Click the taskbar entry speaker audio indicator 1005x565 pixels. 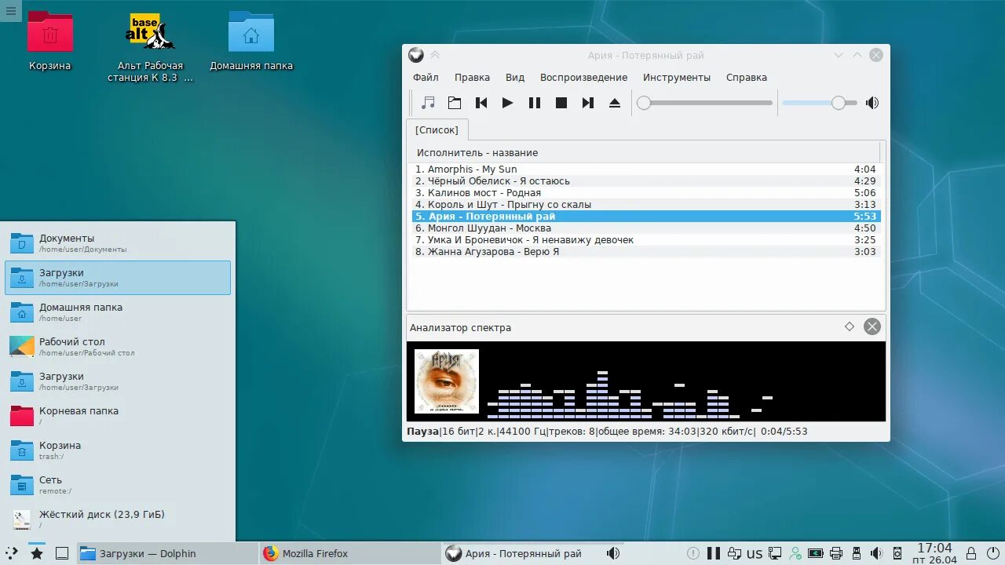tap(612, 553)
